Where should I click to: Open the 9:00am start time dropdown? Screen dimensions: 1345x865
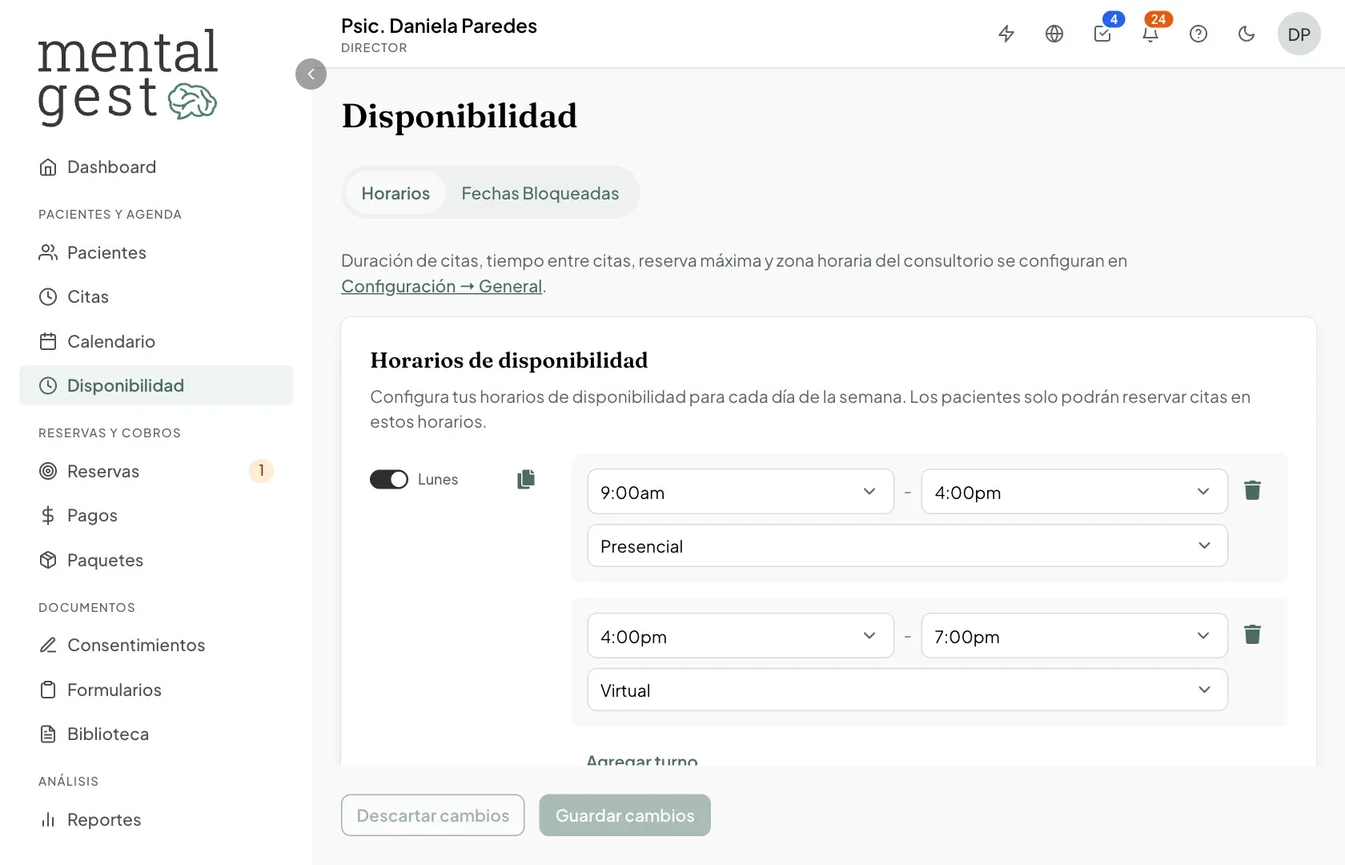[x=741, y=492]
